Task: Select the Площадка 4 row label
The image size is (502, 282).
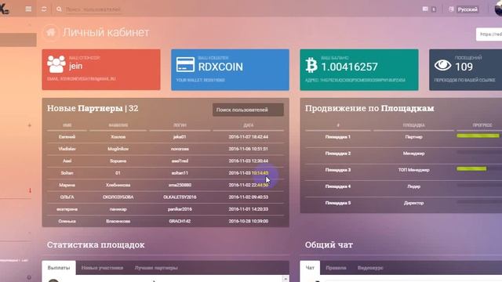Action: click(338, 186)
